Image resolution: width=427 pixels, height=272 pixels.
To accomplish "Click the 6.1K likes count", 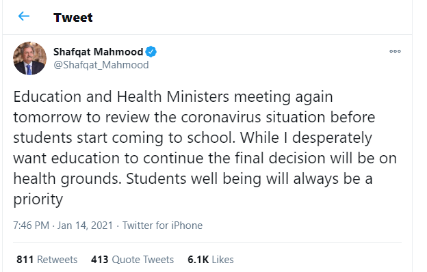I will click(198, 260).
